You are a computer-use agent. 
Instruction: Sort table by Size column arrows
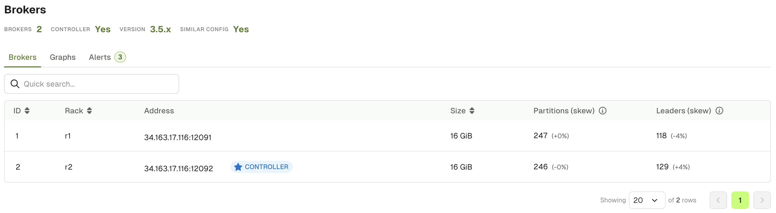click(472, 111)
